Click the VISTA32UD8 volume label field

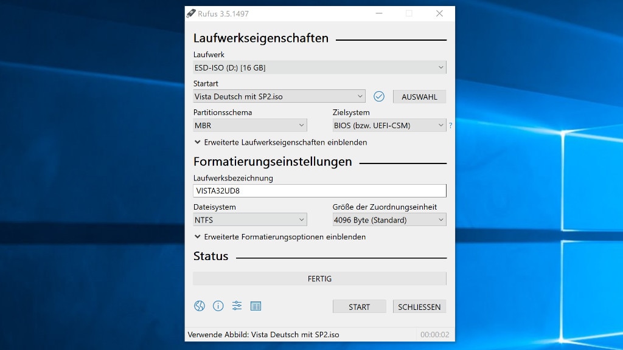tap(319, 190)
